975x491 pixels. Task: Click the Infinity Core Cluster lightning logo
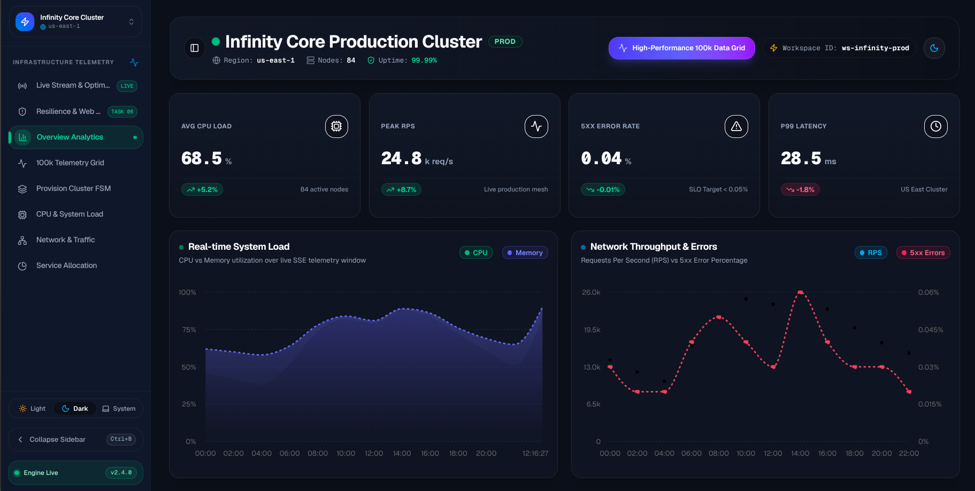(25, 21)
